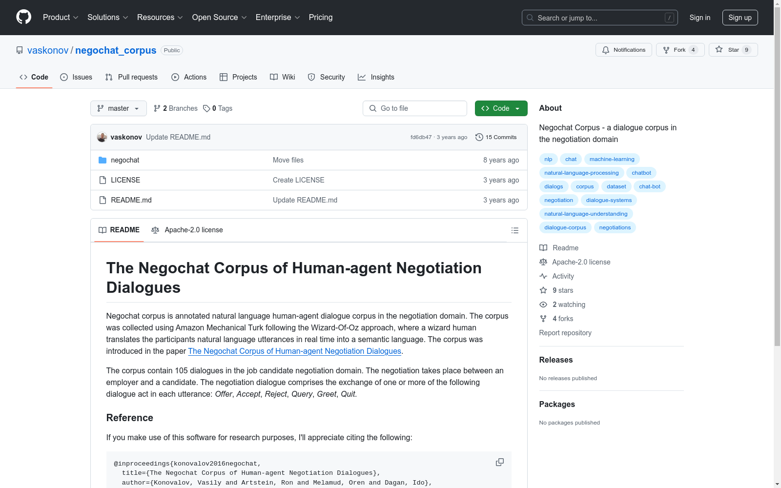Click the tag icon beside 0 Tags
The width and height of the screenshot is (781, 488).
tap(206, 108)
